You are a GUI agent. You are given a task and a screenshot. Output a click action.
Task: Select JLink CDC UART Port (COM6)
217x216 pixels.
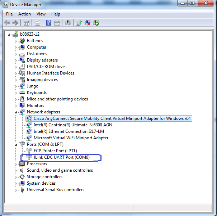[62, 157]
